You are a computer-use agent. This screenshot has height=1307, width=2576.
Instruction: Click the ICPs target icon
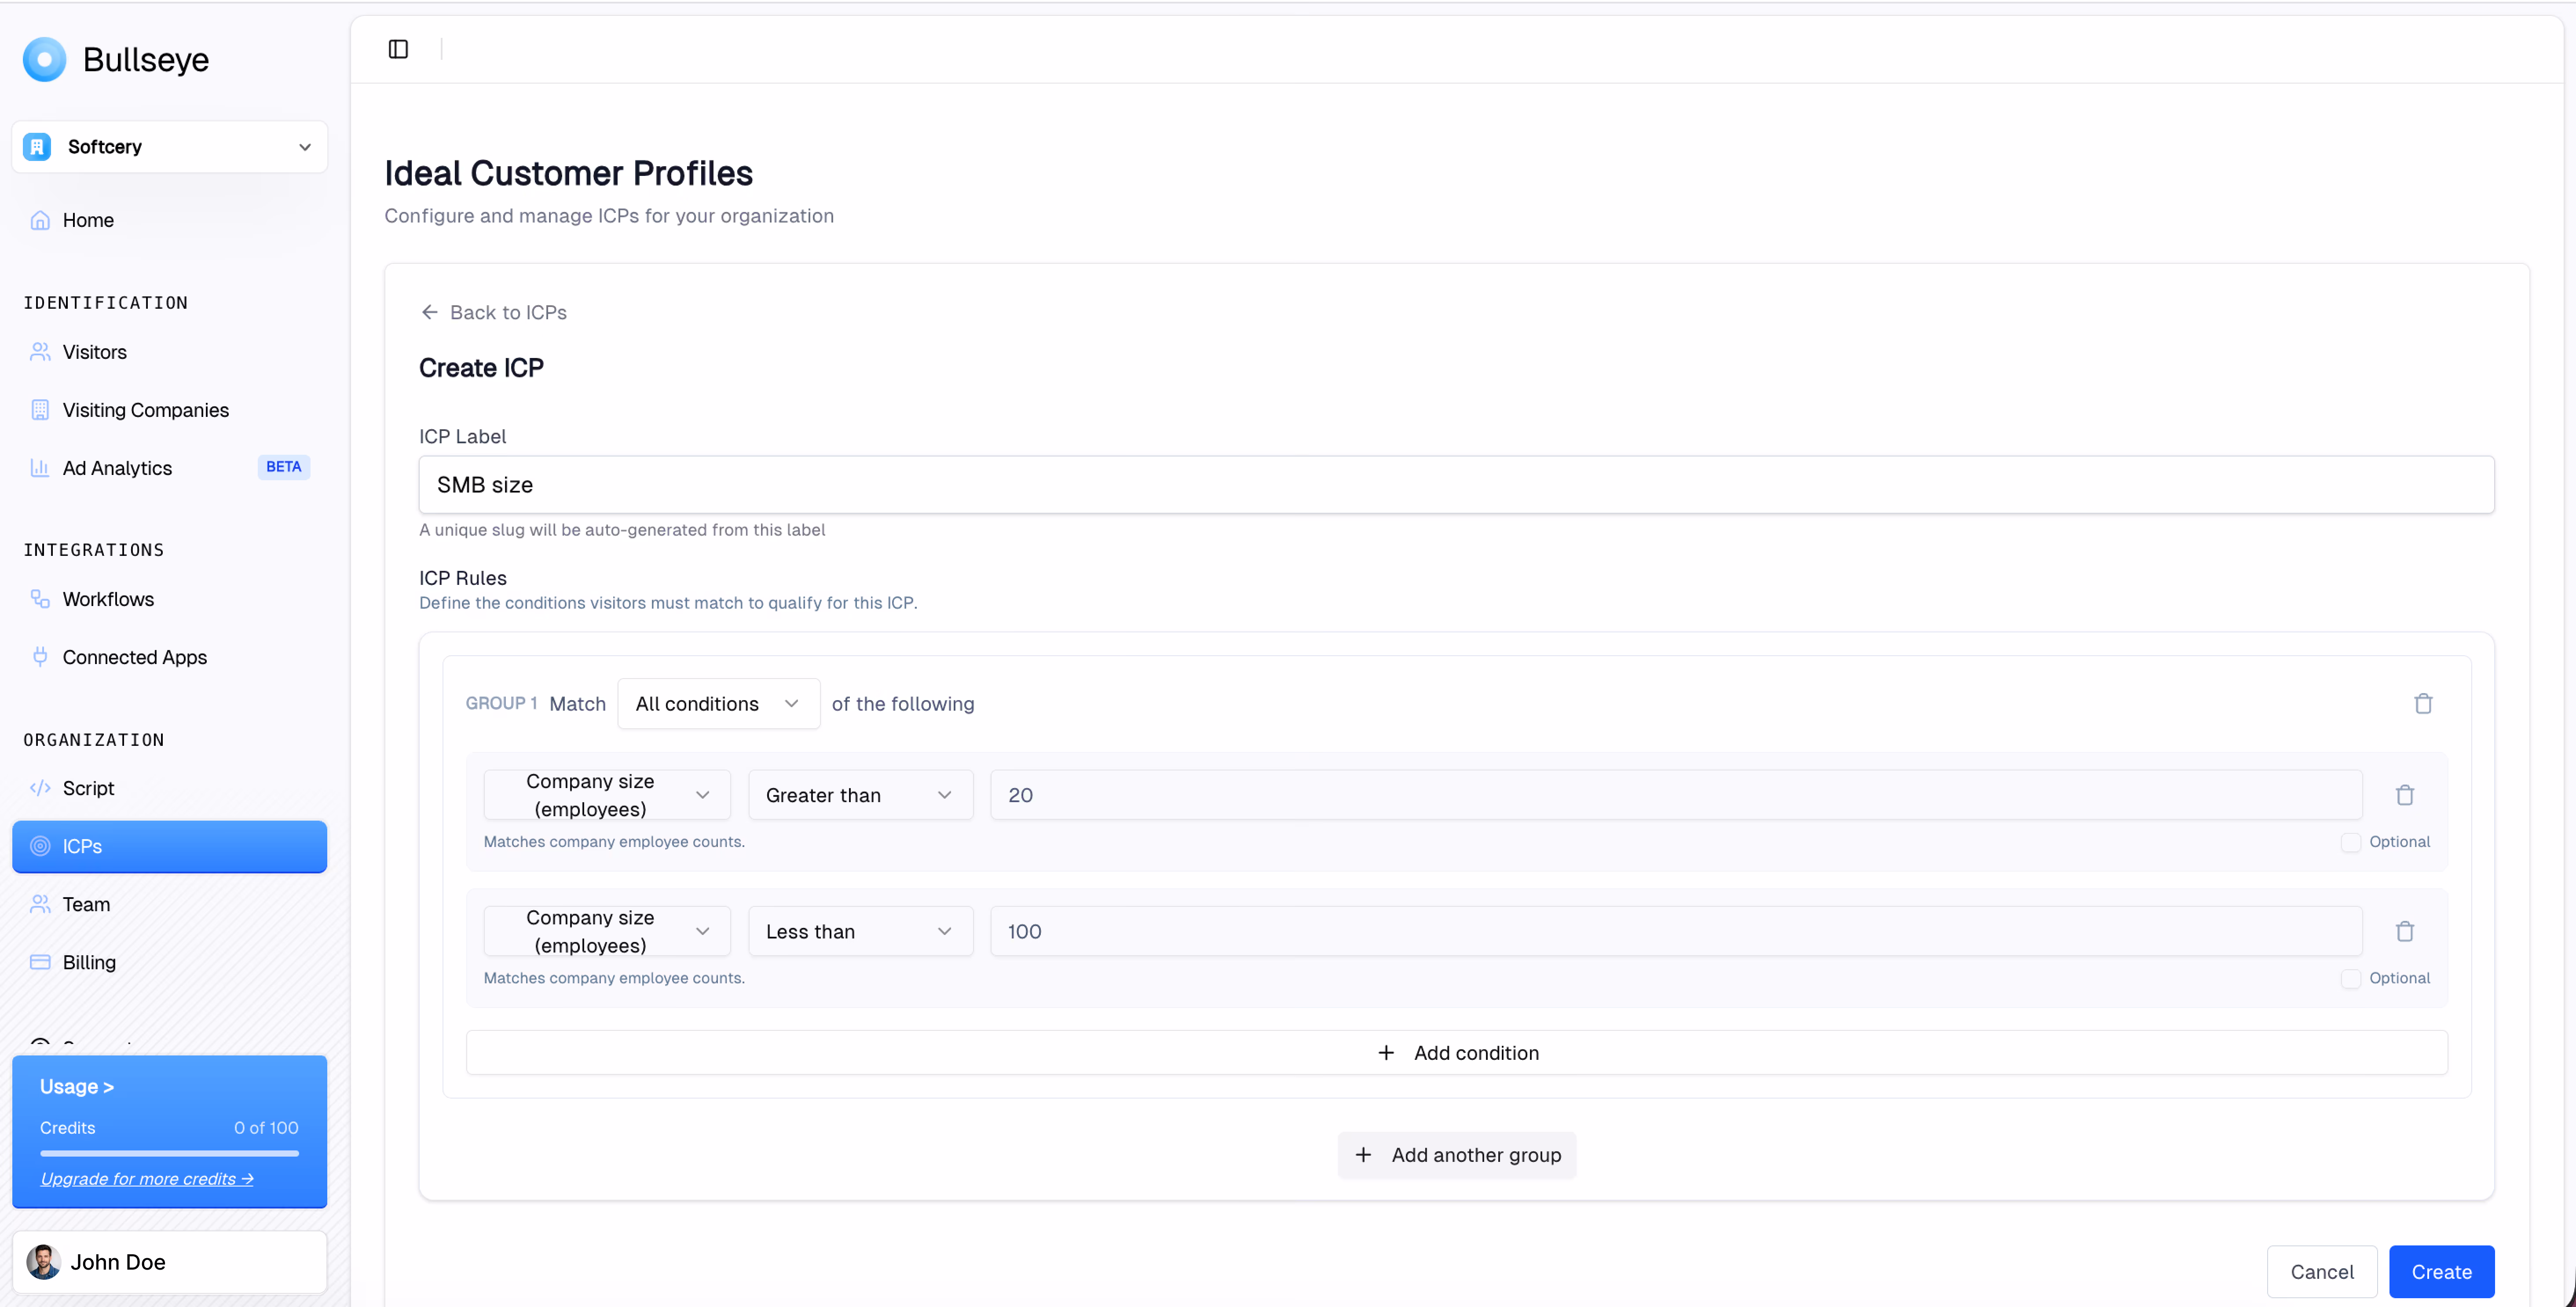point(40,846)
